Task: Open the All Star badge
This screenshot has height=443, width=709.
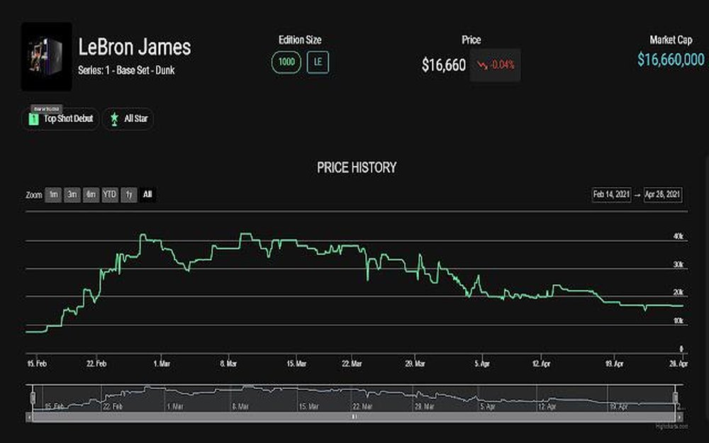Action: [x=128, y=119]
